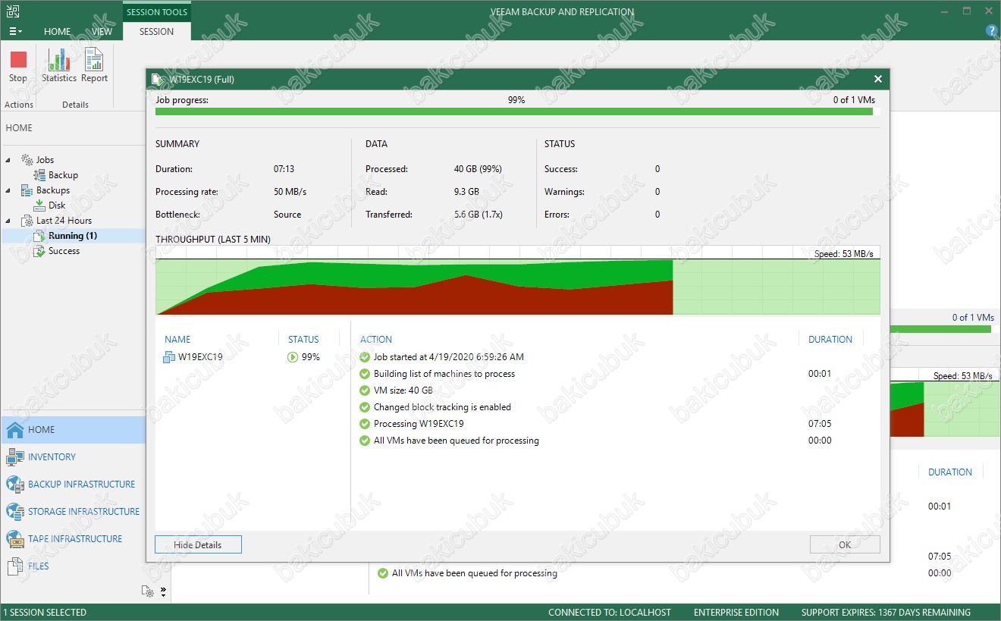The width and height of the screenshot is (1001, 621).
Task: Go to STORAGE INFRASTRUCTURE pane
Action: coord(73,512)
